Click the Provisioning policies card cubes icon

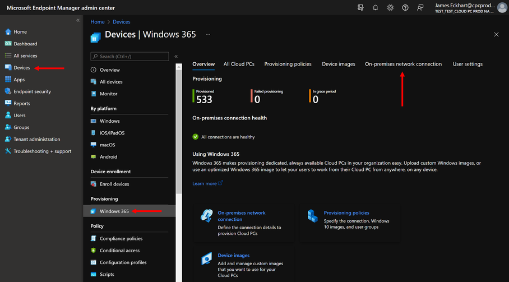coord(312,216)
